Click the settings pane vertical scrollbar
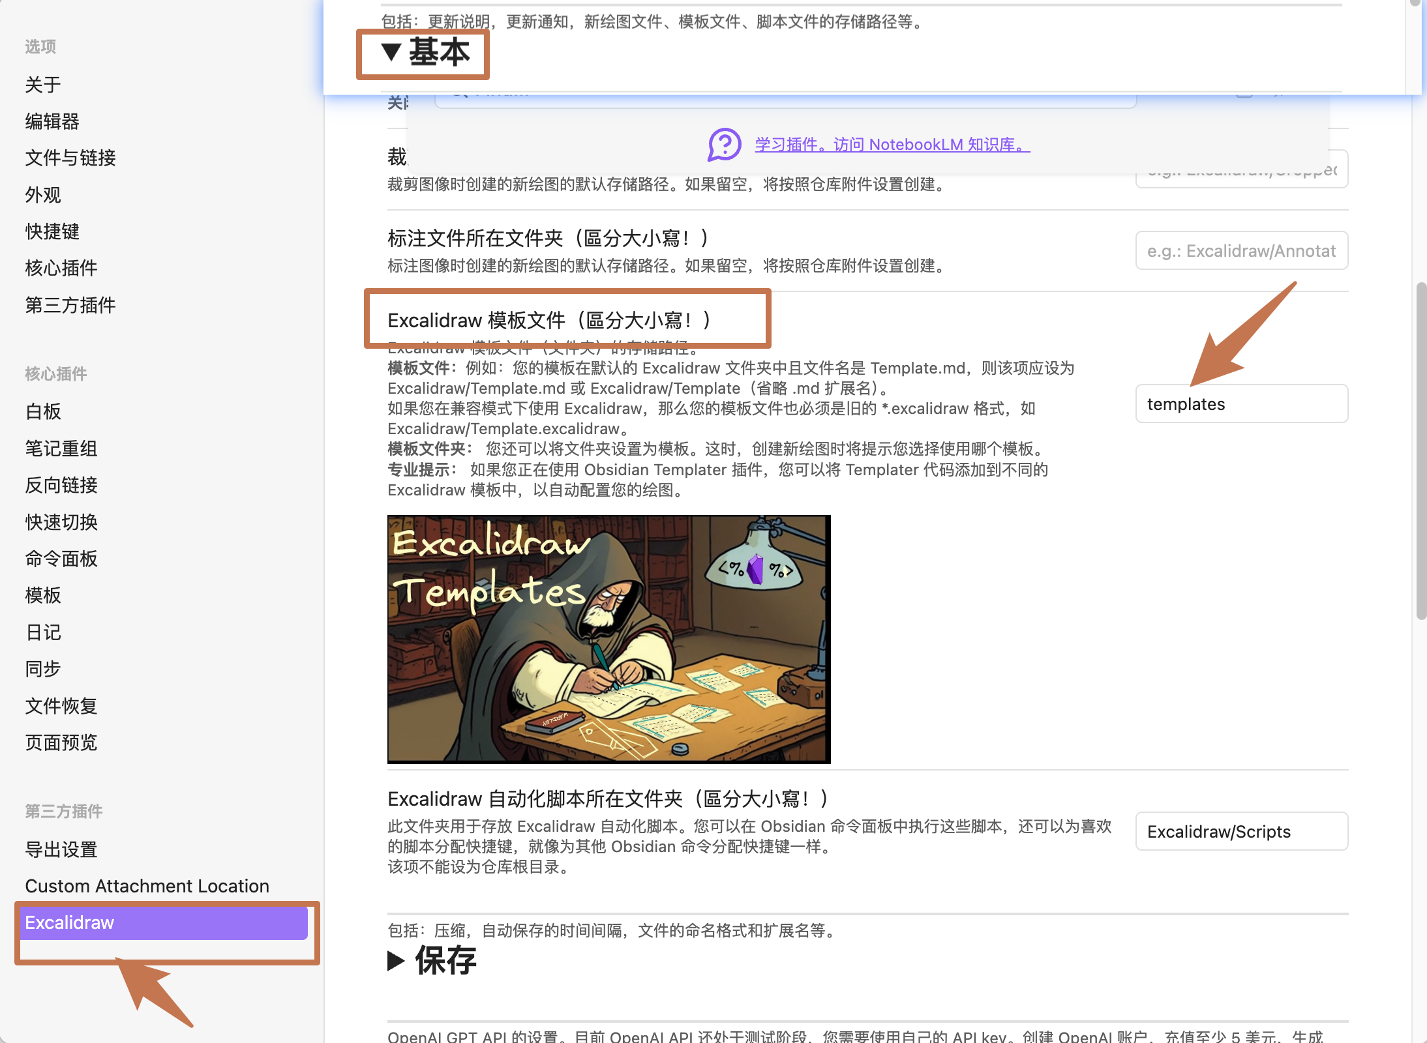The width and height of the screenshot is (1427, 1043). pyautogui.click(x=1420, y=450)
